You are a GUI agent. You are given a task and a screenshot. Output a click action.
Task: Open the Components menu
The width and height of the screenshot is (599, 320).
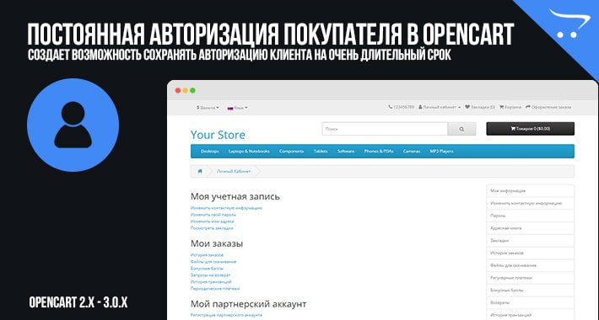click(291, 152)
